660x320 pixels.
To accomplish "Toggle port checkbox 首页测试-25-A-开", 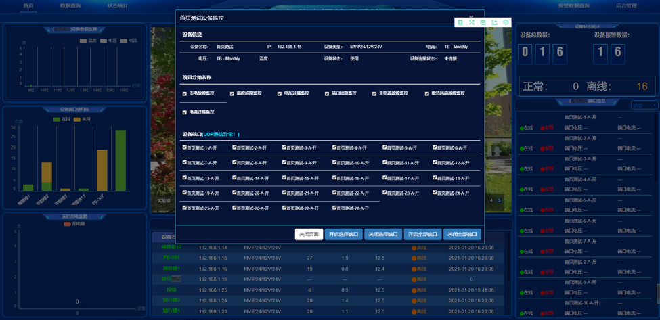I will coord(184,207).
